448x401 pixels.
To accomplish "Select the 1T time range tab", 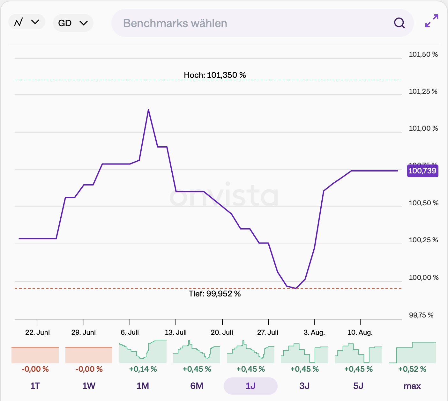I will coord(35,386).
